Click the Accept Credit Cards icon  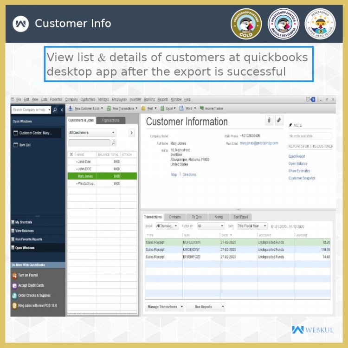14,286
